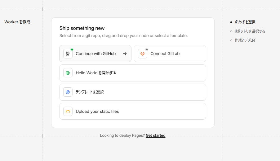Click the orange GitLab fox icon
The image size is (280, 161).
coord(143,54)
